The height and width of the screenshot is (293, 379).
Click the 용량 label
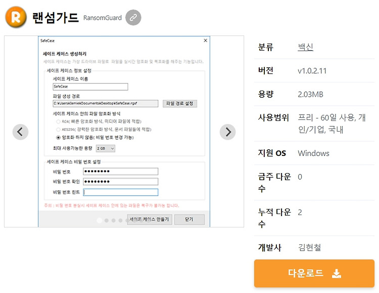click(266, 94)
